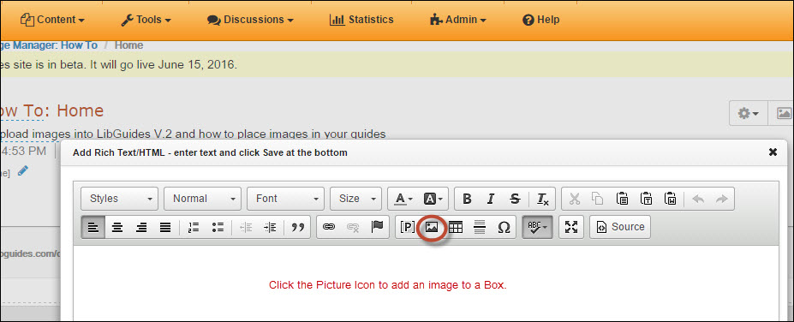The image size is (794, 322).
Task: Insert a table
Action: tap(456, 227)
